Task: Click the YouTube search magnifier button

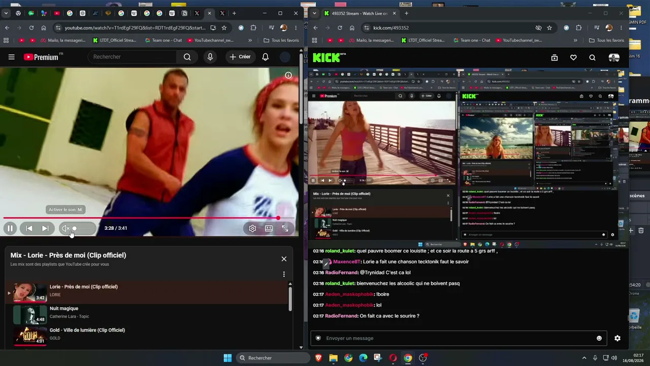Action: pos(187,57)
